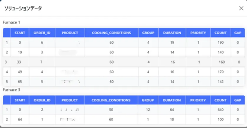
Task: Click START header in Furnace 3 table
Action: coord(20,100)
